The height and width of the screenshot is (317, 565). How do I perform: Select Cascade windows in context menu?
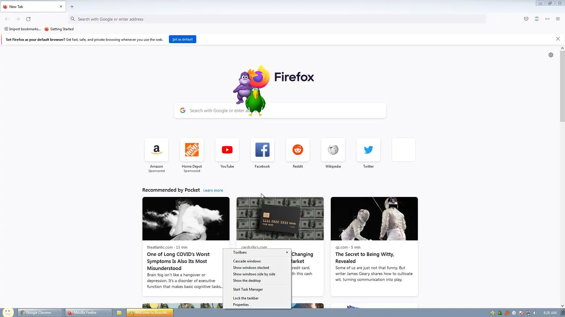[x=247, y=261]
